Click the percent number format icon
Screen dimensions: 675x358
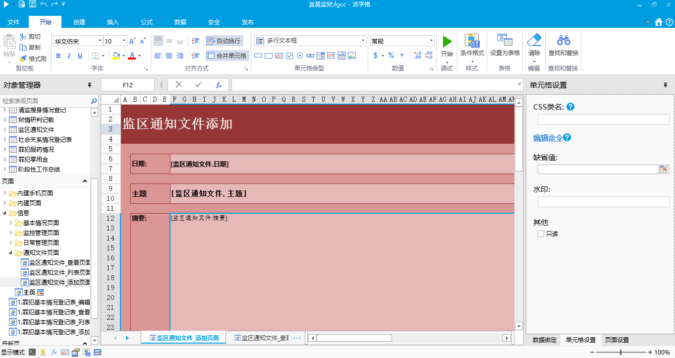391,56
